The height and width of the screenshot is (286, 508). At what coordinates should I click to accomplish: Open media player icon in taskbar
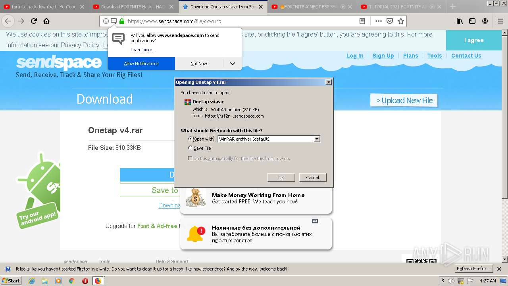coord(58,281)
